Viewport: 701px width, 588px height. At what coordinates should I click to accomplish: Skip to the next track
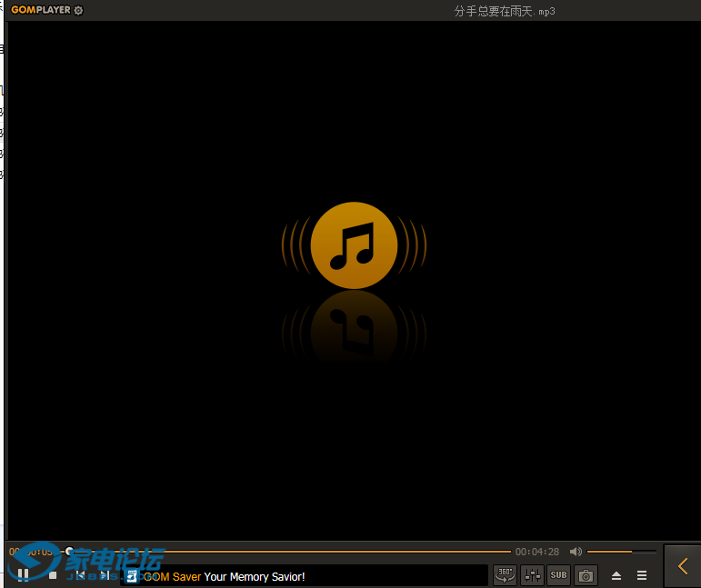[105, 574]
